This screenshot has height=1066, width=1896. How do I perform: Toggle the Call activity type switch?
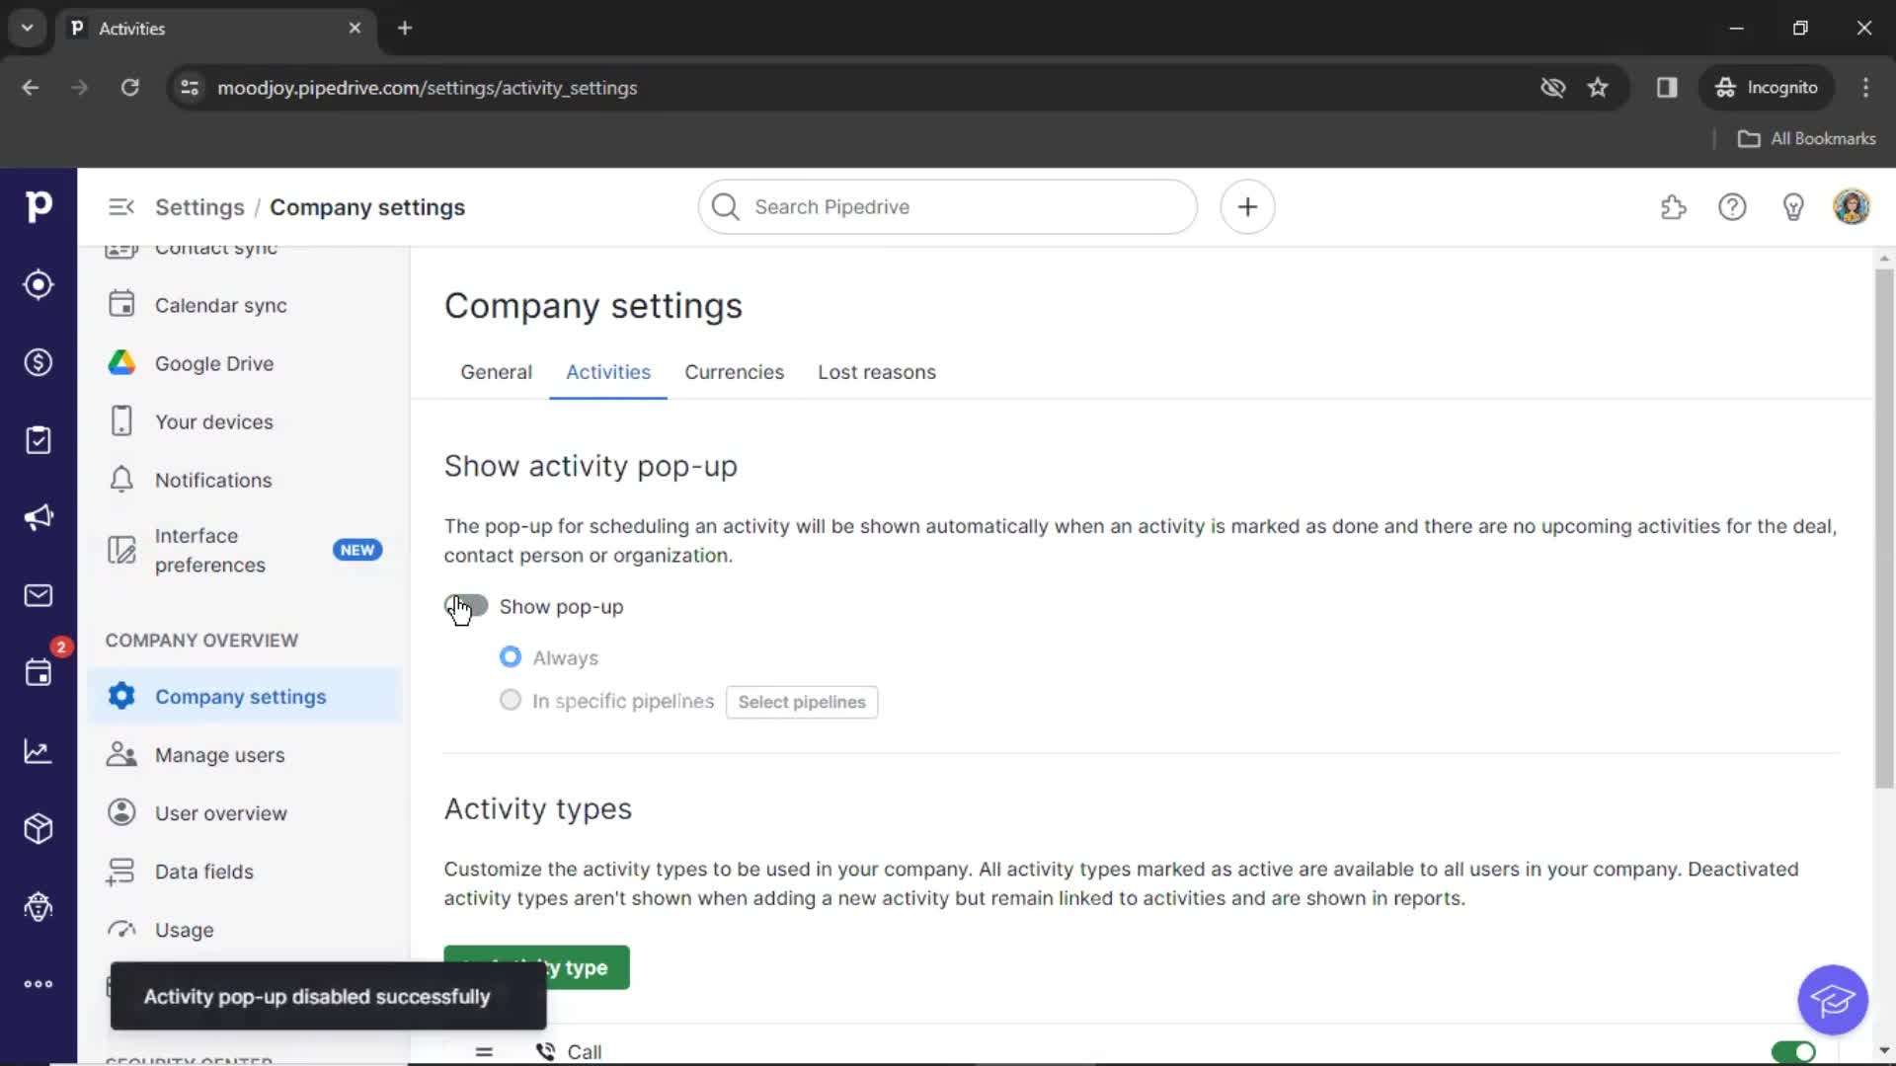click(1794, 1051)
